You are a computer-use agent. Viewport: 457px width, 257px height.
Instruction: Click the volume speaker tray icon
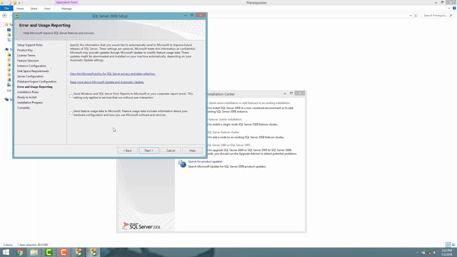[x=435, y=253]
